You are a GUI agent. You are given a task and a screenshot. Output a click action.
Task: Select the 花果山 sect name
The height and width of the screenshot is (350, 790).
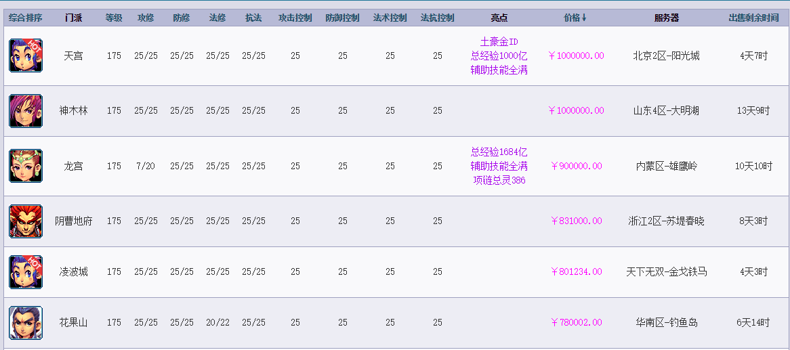click(74, 323)
